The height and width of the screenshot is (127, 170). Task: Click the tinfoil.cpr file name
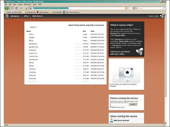click(x=32, y=75)
